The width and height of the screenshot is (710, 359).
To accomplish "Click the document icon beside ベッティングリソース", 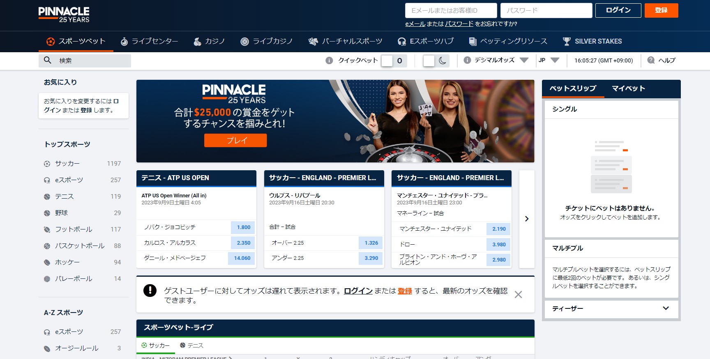I will [x=473, y=42].
